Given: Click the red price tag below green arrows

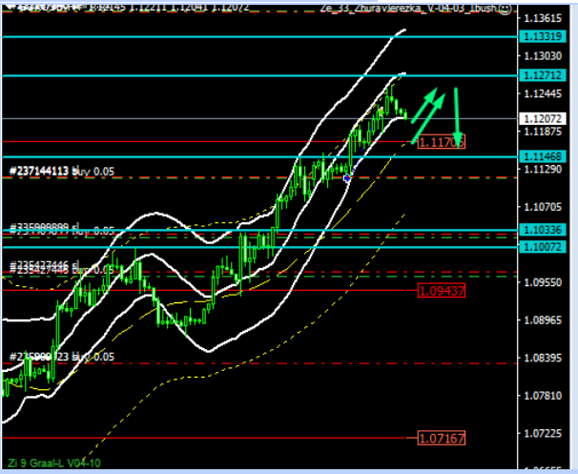Looking at the screenshot, I should 441,141.
